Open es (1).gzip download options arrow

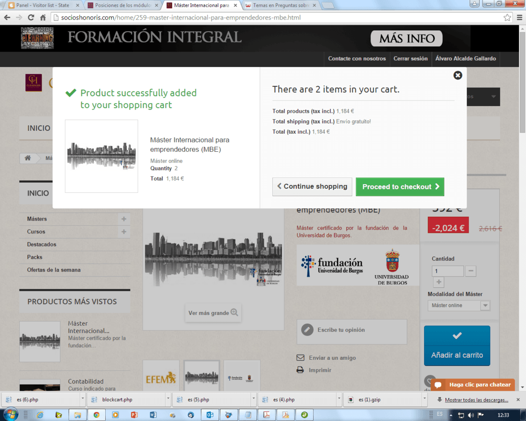point(425,399)
